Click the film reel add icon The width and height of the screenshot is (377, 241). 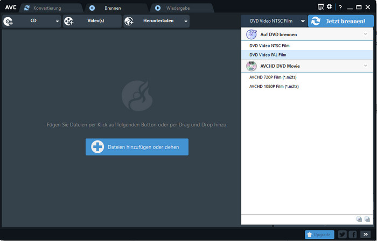pyautogui.click(x=69, y=22)
